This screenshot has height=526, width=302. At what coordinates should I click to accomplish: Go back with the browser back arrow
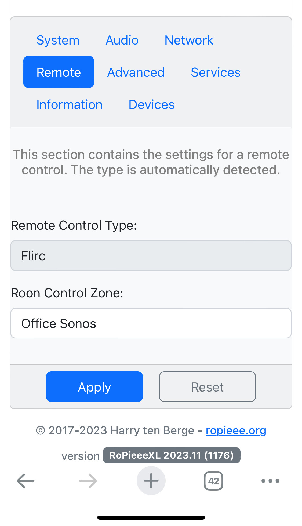tap(26, 481)
